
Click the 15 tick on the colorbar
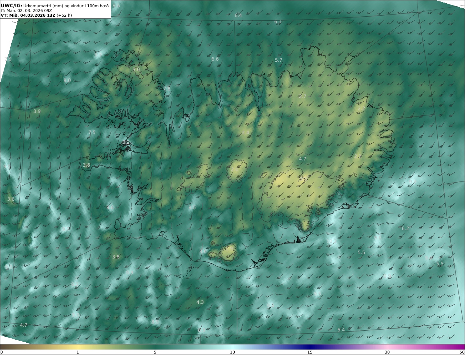pos(310,352)
